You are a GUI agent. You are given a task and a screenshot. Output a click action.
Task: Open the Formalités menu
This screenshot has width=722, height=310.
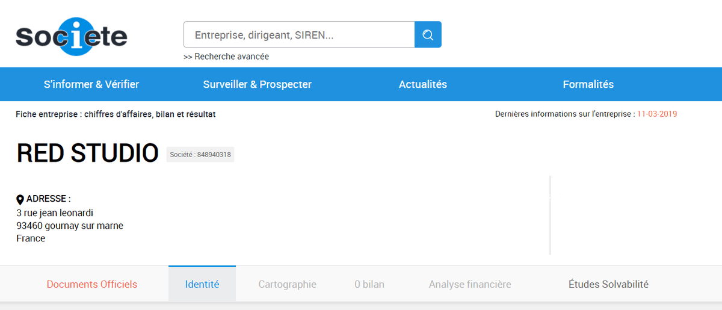(x=588, y=84)
